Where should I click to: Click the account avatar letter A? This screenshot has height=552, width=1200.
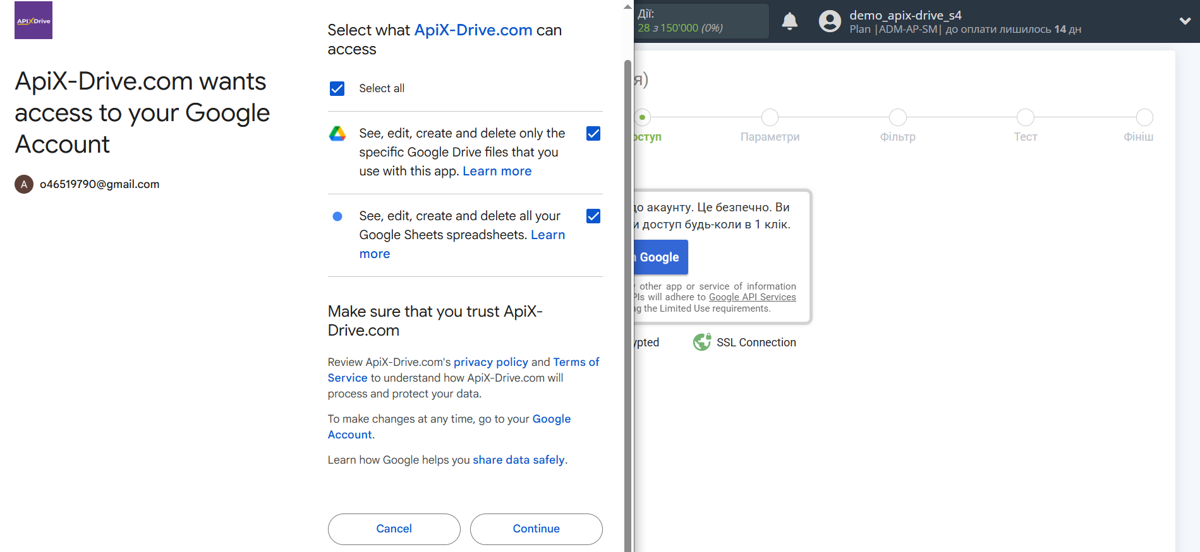(x=24, y=184)
